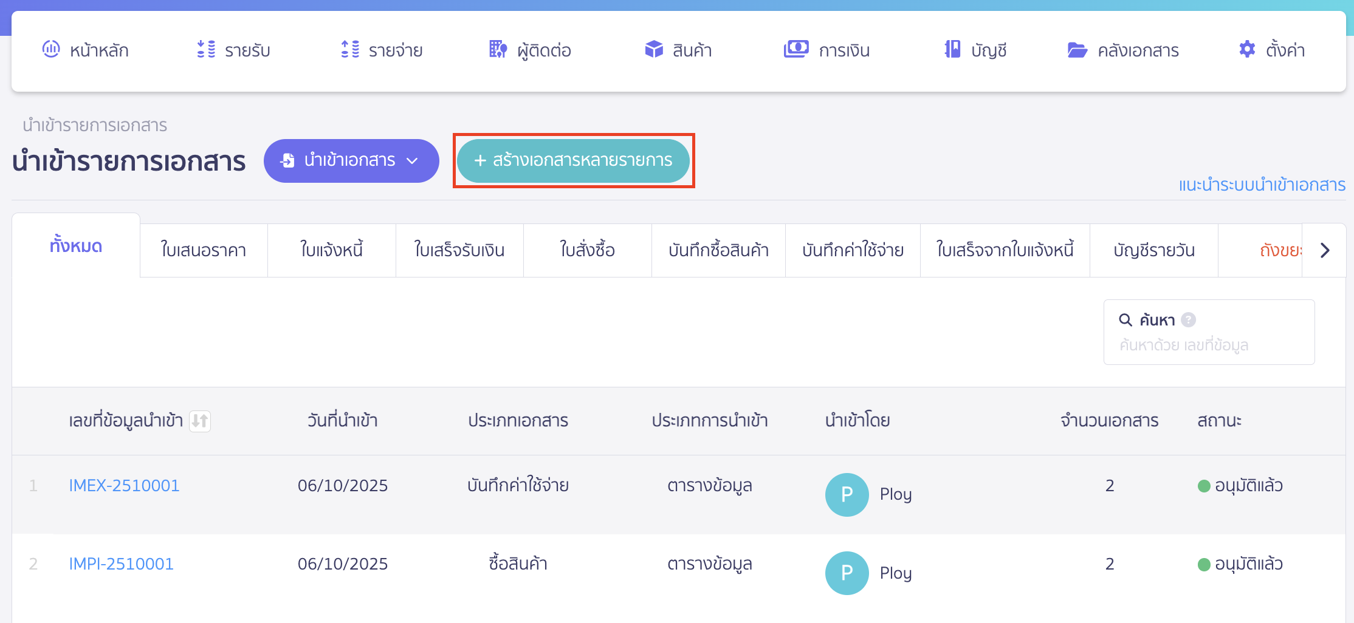Click the ผู้ติดต่อ contacts building icon

coord(497,50)
